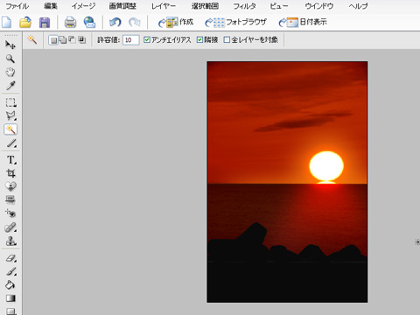Open the 画質調整 menu

point(122,6)
